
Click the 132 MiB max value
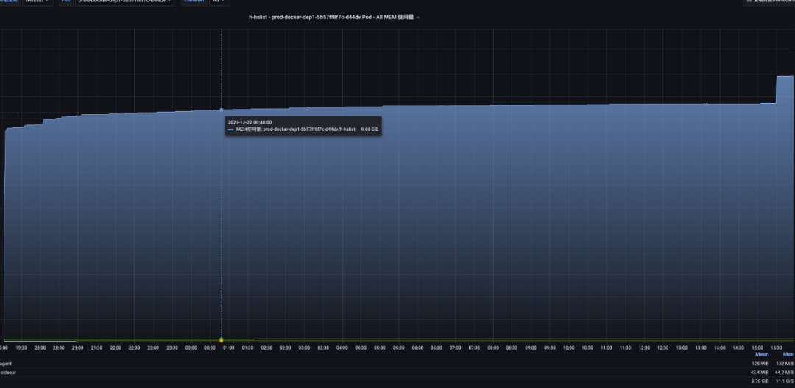[785, 364]
